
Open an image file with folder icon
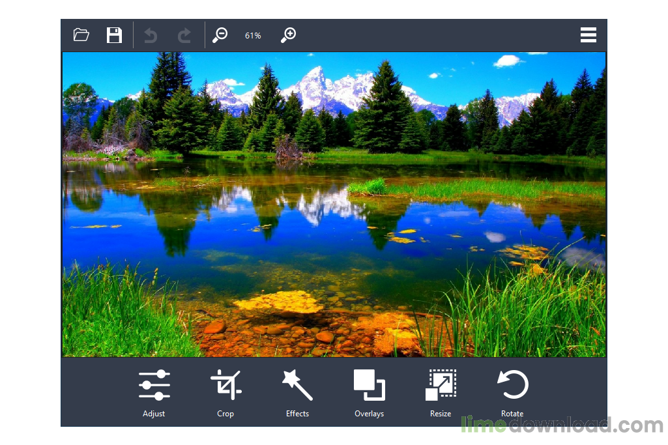click(x=81, y=35)
